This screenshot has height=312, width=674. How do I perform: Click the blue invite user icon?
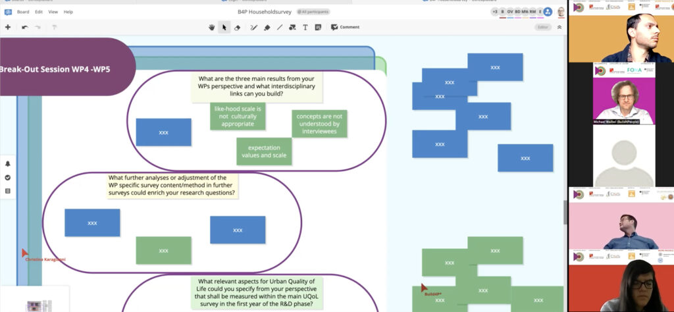(x=548, y=12)
